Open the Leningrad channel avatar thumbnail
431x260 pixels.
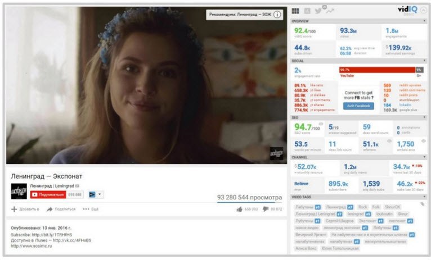(x=19, y=191)
